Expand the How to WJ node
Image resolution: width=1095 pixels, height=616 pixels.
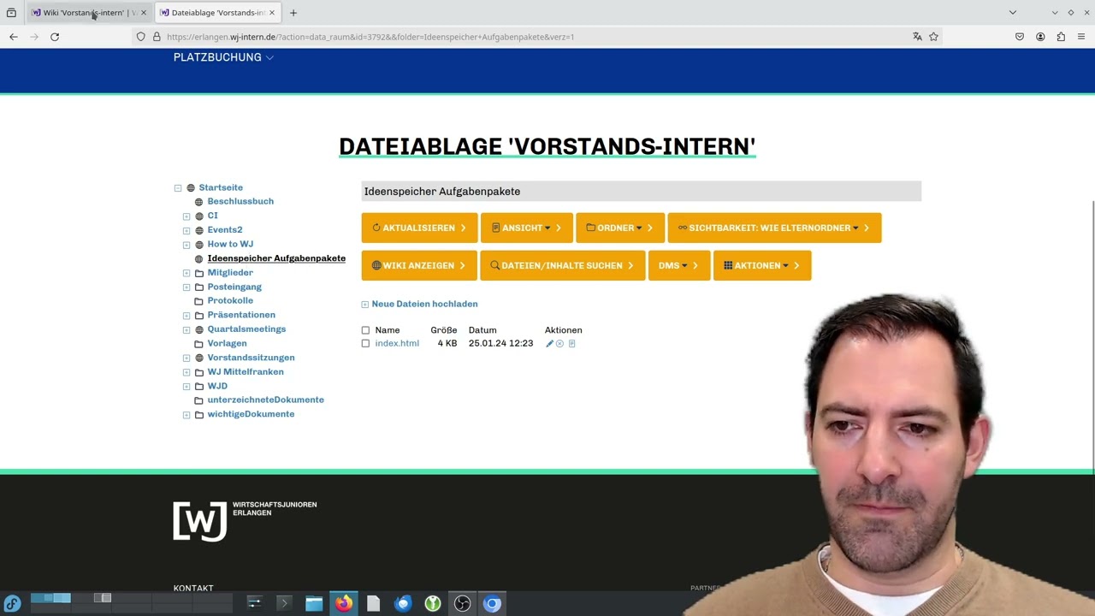pyautogui.click(x=186, y=245)
